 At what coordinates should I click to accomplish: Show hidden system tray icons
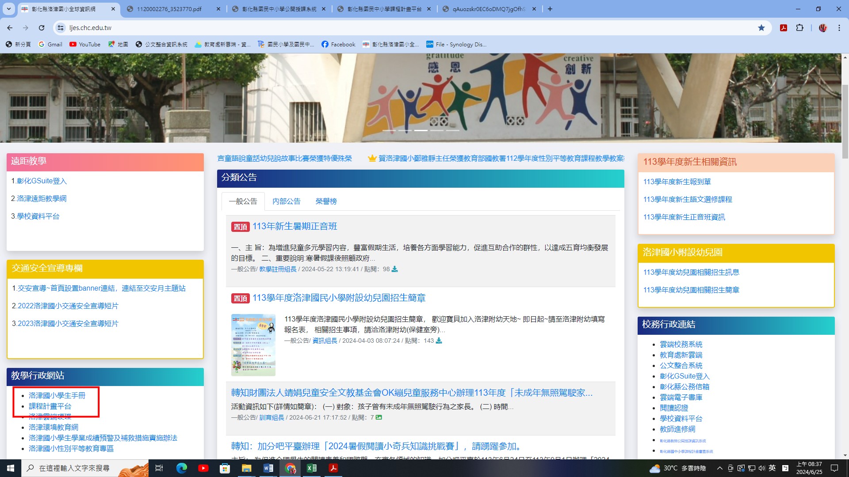[719, 468]
